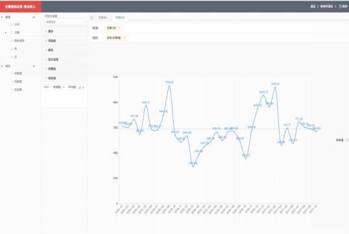The height and width of the screenshot is (234, 349).
Task: Open the 本期值 auxiliary line field dropdown
Action: pyautogui.click(x=58, y=87)
